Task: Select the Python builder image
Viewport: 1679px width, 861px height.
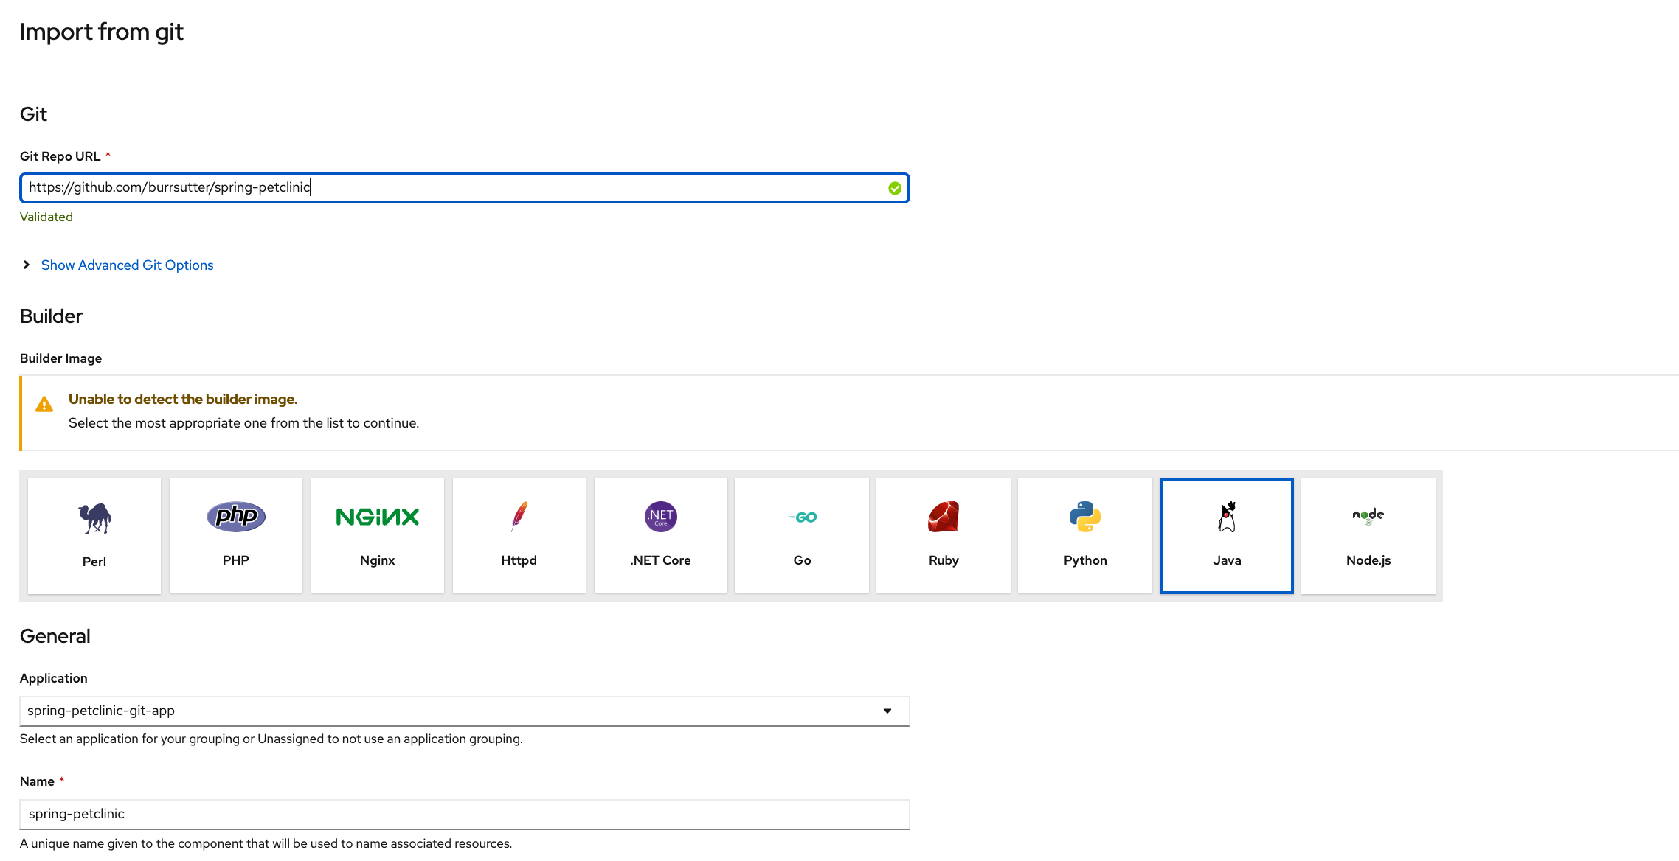Action: point(1085,535)
